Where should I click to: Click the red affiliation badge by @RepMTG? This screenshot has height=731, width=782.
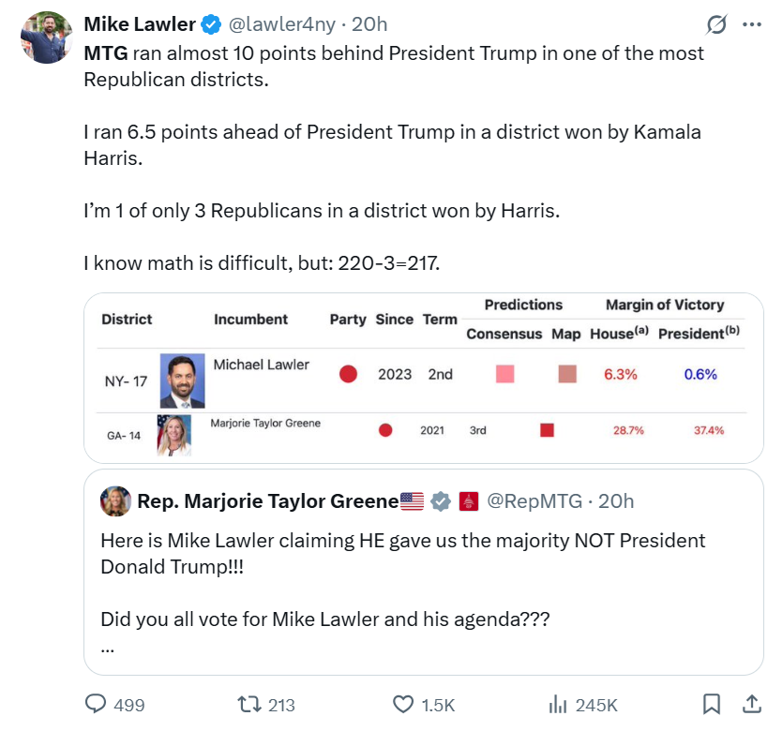[470, 501]
